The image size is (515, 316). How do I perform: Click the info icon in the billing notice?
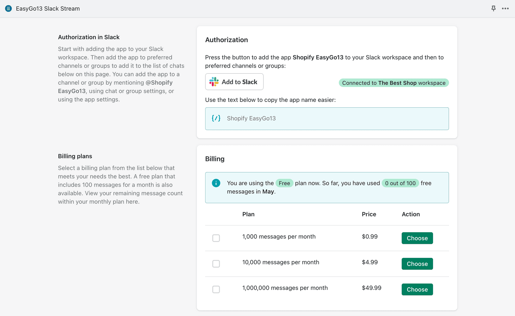point(216,183)
